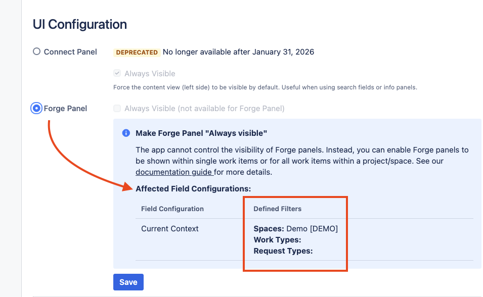Click the Spaces: Demo [DEMO] filter text

tap(295, 229)
